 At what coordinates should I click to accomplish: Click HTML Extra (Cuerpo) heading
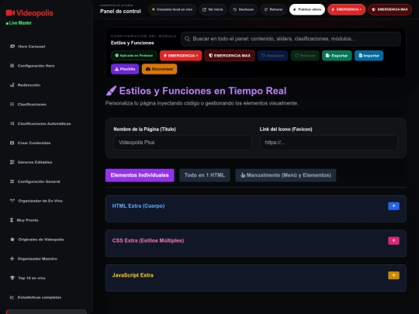click(x=138, y=206)
